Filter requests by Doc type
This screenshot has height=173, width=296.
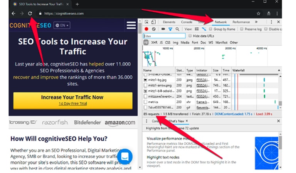[203, 43]
